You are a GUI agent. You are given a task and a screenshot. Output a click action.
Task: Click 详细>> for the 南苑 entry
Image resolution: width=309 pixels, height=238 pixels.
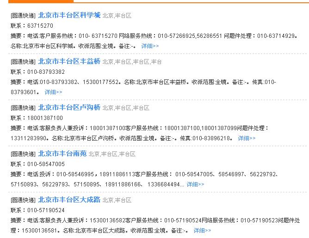pos(195,184)
